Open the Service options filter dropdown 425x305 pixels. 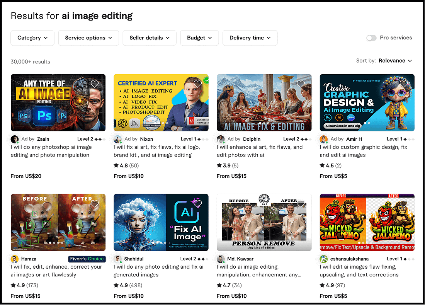(88, 38)
